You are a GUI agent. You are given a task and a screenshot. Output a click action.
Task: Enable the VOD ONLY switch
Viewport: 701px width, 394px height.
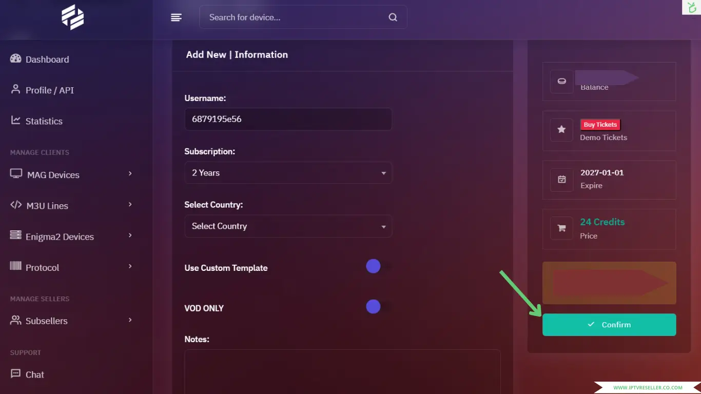pos(378,307)
